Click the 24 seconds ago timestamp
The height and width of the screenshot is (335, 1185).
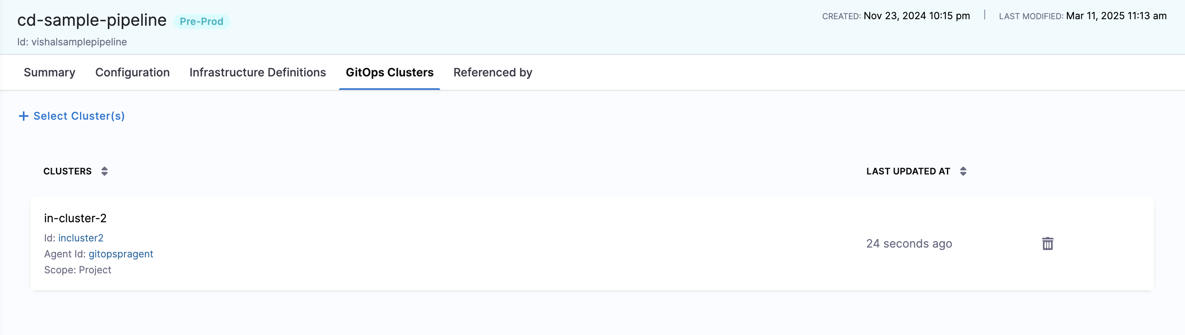coord(909,243)
